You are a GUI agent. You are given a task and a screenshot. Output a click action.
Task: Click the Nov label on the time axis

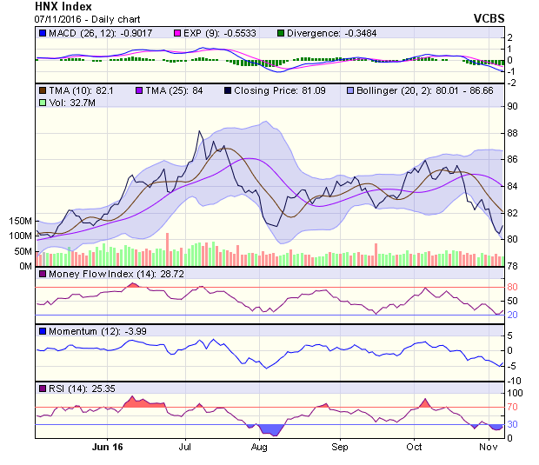click(x=489, y=447)
